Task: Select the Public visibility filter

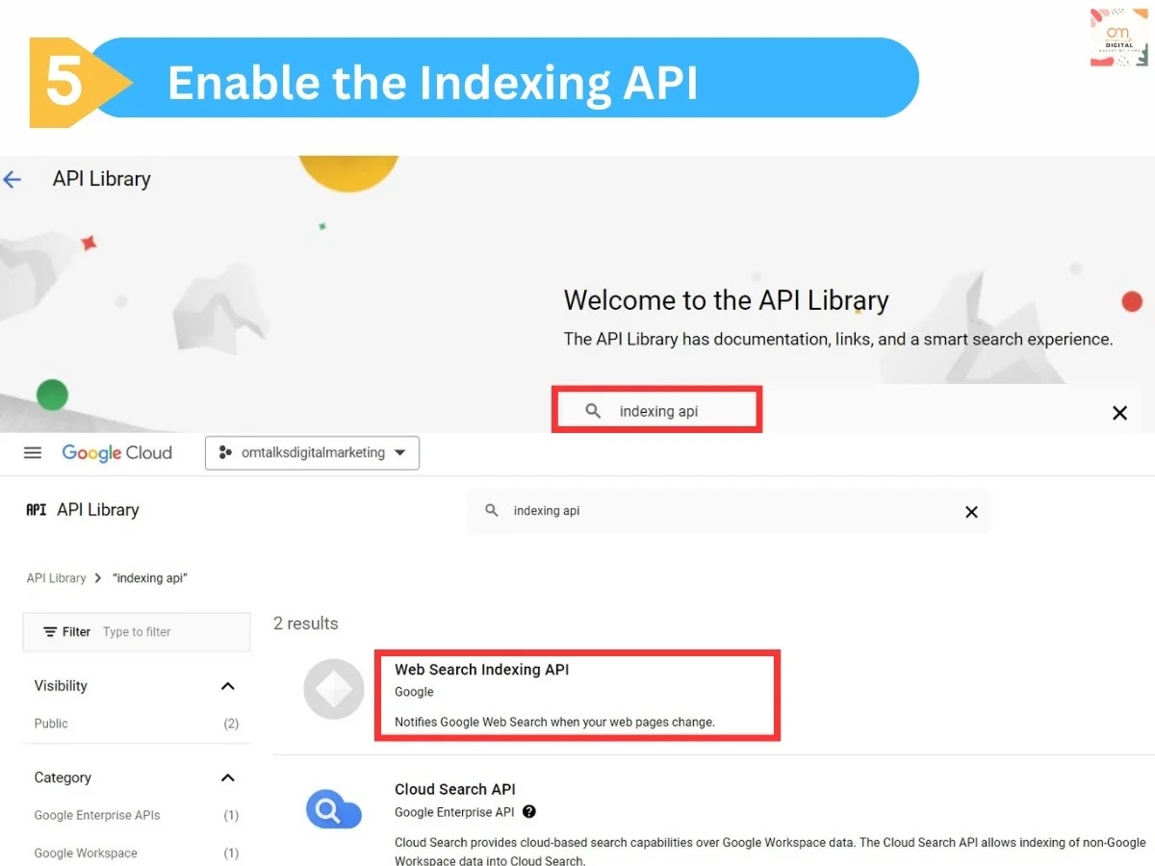Action: click(51, 724)
